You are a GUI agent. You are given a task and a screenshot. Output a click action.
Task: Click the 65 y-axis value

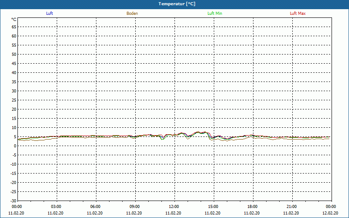[x=14, y=27]
